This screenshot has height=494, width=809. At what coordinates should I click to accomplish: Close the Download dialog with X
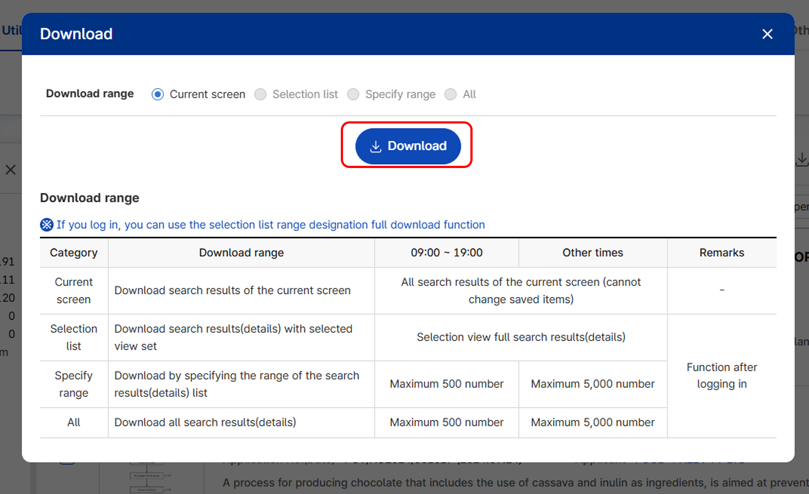[x=767, y=34]
